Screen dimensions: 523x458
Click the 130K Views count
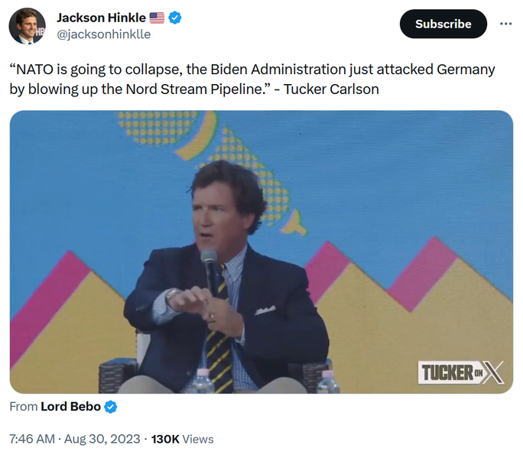point(182,439)
